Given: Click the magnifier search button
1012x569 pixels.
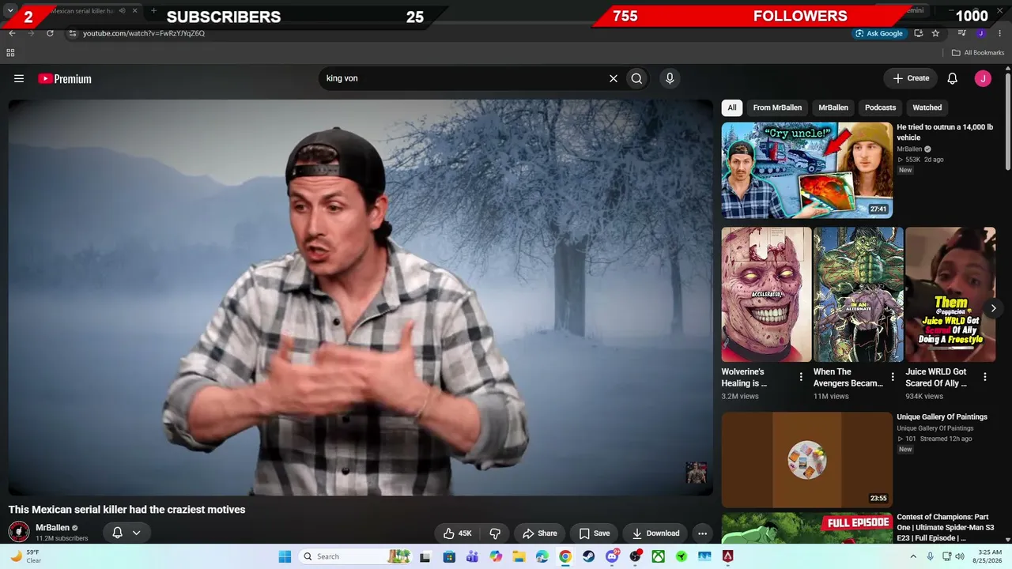Looking at the screenshot, I should click(636, 78).
